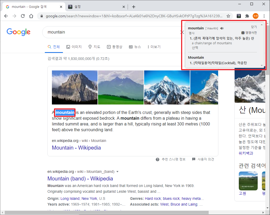Open the knowledge panel mountain image
This screenshot has width=270, height=215.
coord(250,86)
